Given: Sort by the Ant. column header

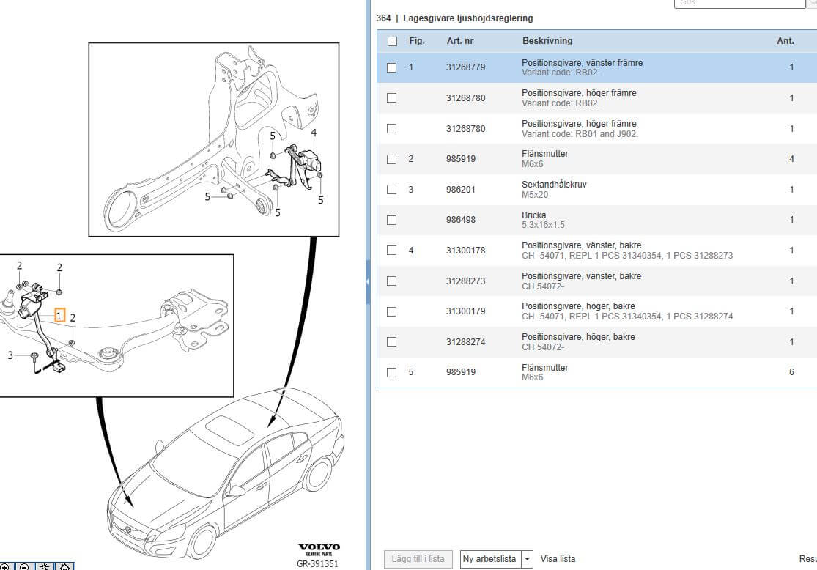Looking at the screenshot, I should coord(785,40).
